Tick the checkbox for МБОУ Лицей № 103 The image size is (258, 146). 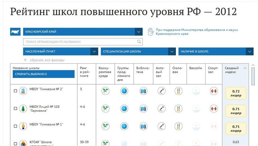(x=15, y=108)
